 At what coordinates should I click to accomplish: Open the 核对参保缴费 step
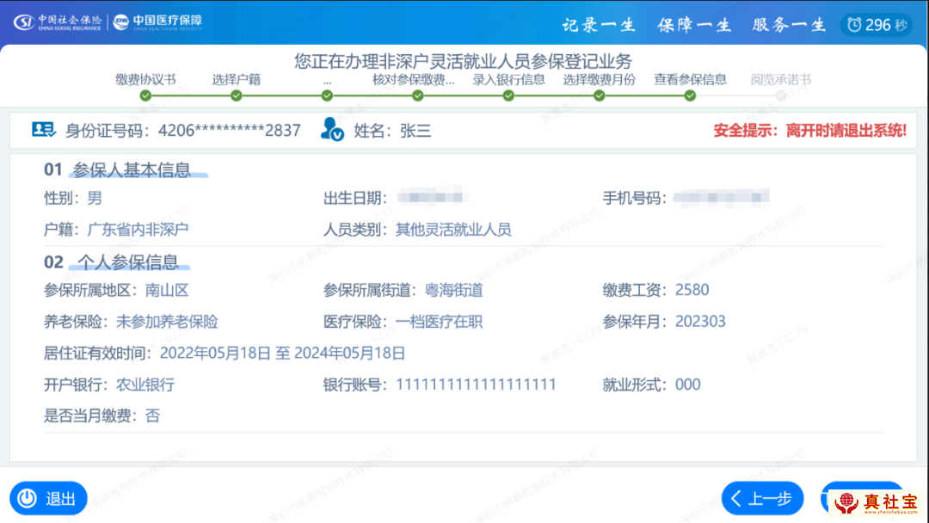click(x=414, y=80)
